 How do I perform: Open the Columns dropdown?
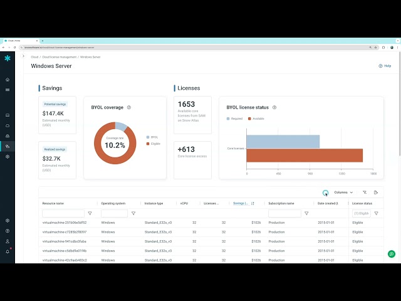point(343,193)
